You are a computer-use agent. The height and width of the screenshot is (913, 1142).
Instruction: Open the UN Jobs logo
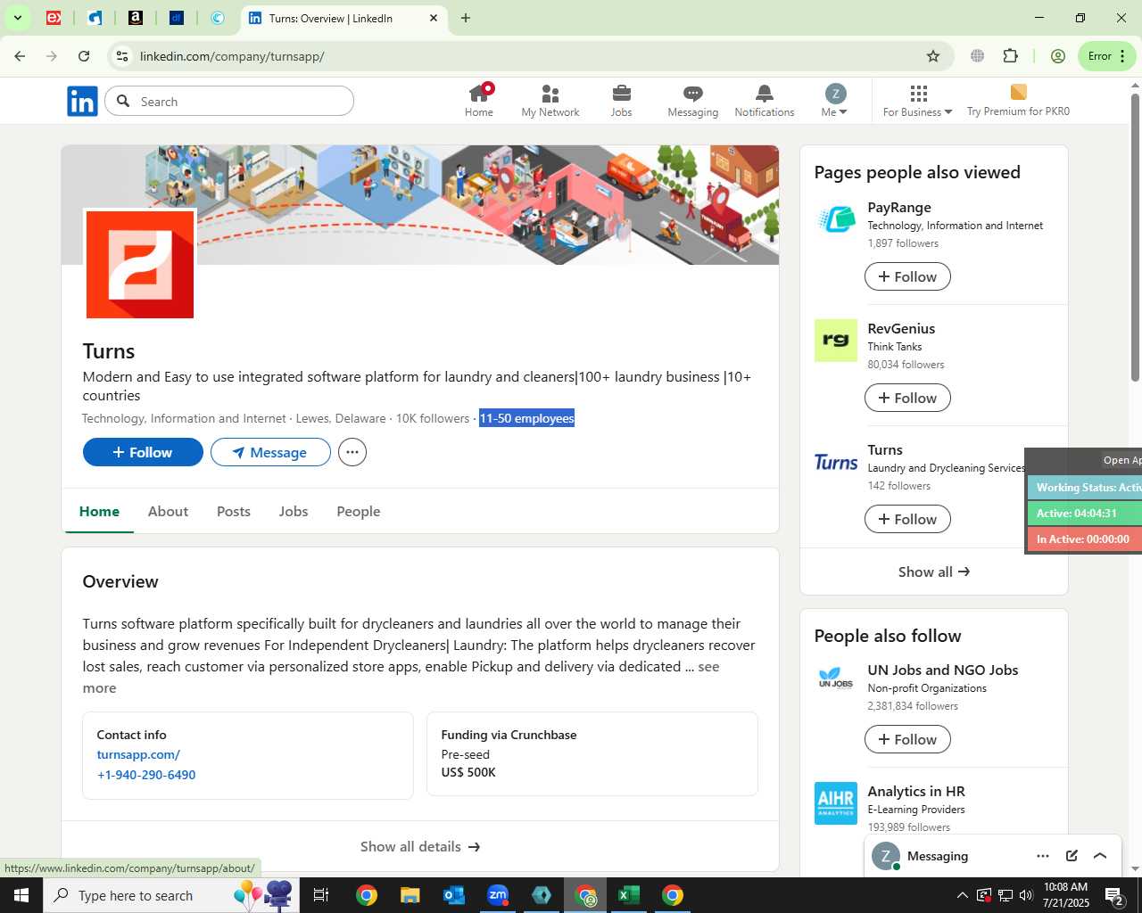[836, 679]
